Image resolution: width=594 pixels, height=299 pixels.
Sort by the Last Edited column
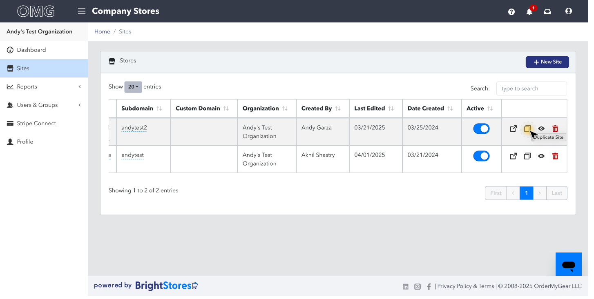point(376,109)
